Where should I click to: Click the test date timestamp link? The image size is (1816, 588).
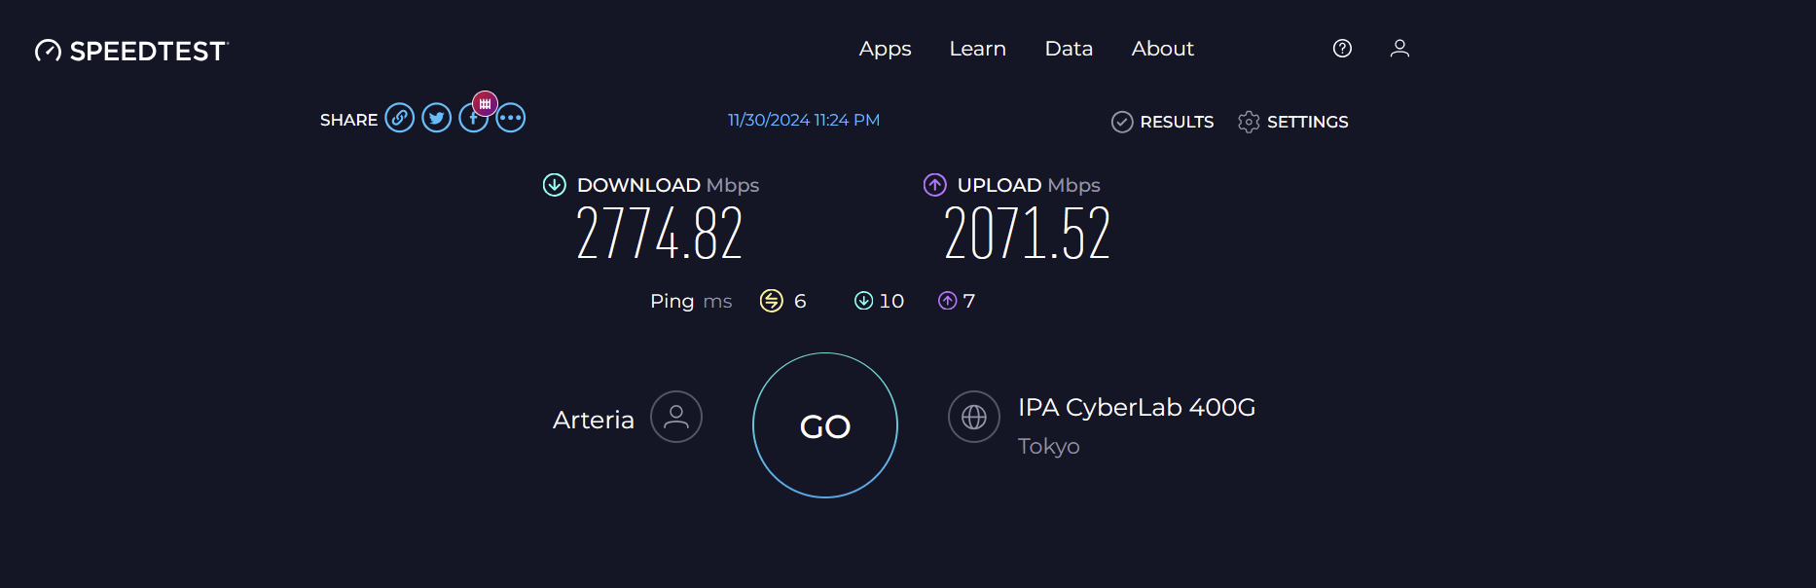point(804,120)
